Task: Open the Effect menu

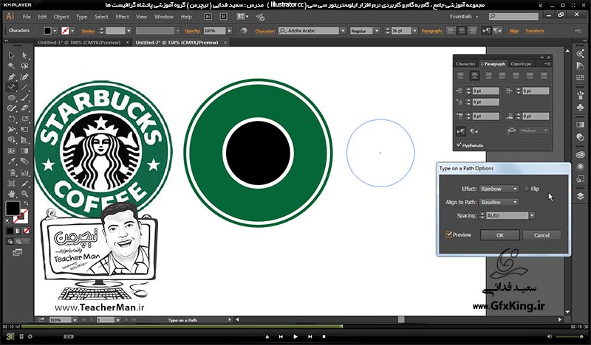Action: pyautogui.click(x=122, y=16)
